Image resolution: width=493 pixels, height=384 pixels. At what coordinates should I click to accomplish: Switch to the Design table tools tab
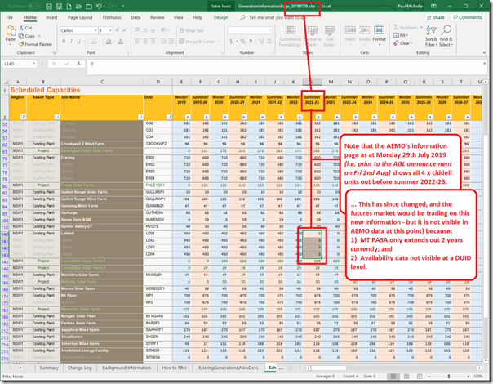[x=220, y=17]
